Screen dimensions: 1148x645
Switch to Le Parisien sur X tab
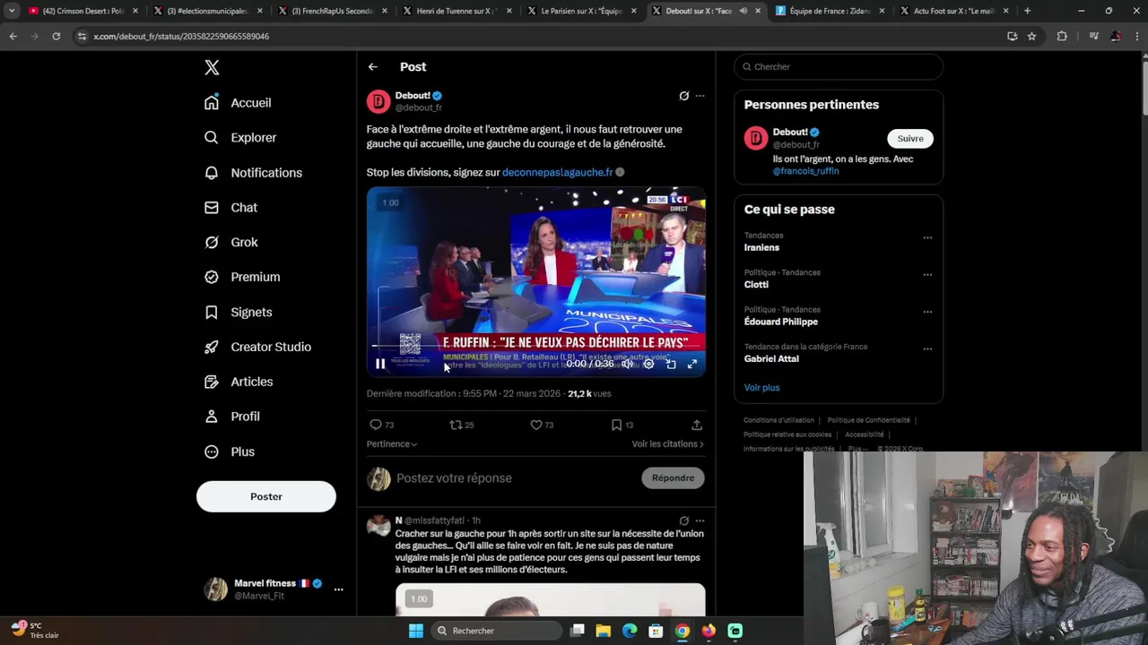coord(581,11)
